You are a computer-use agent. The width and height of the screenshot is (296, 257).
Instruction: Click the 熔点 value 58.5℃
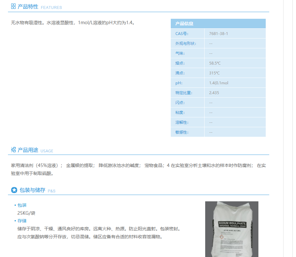click(x=215, y=63)
